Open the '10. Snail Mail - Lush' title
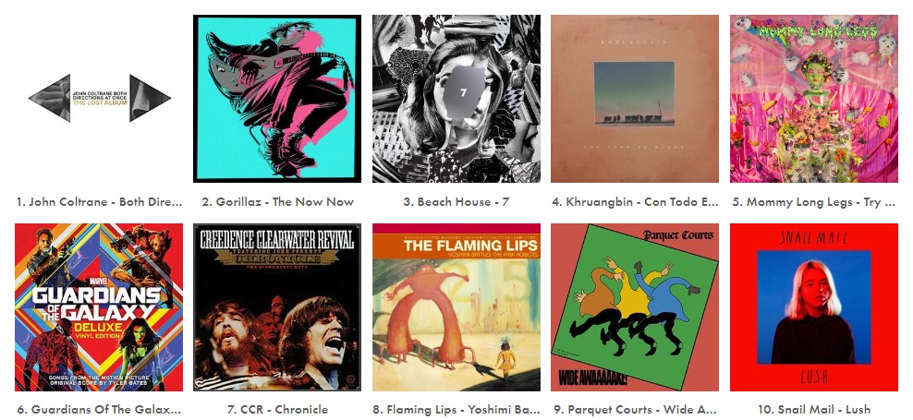913x420 pixels. 813,410
